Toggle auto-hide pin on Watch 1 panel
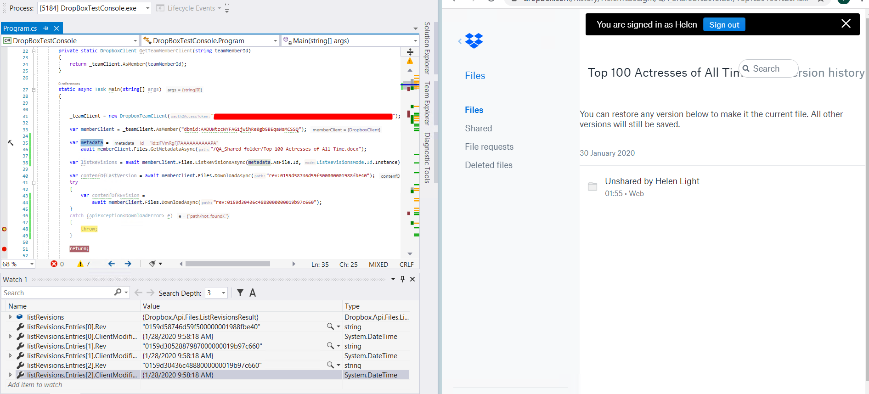 (x=402, y=279)
